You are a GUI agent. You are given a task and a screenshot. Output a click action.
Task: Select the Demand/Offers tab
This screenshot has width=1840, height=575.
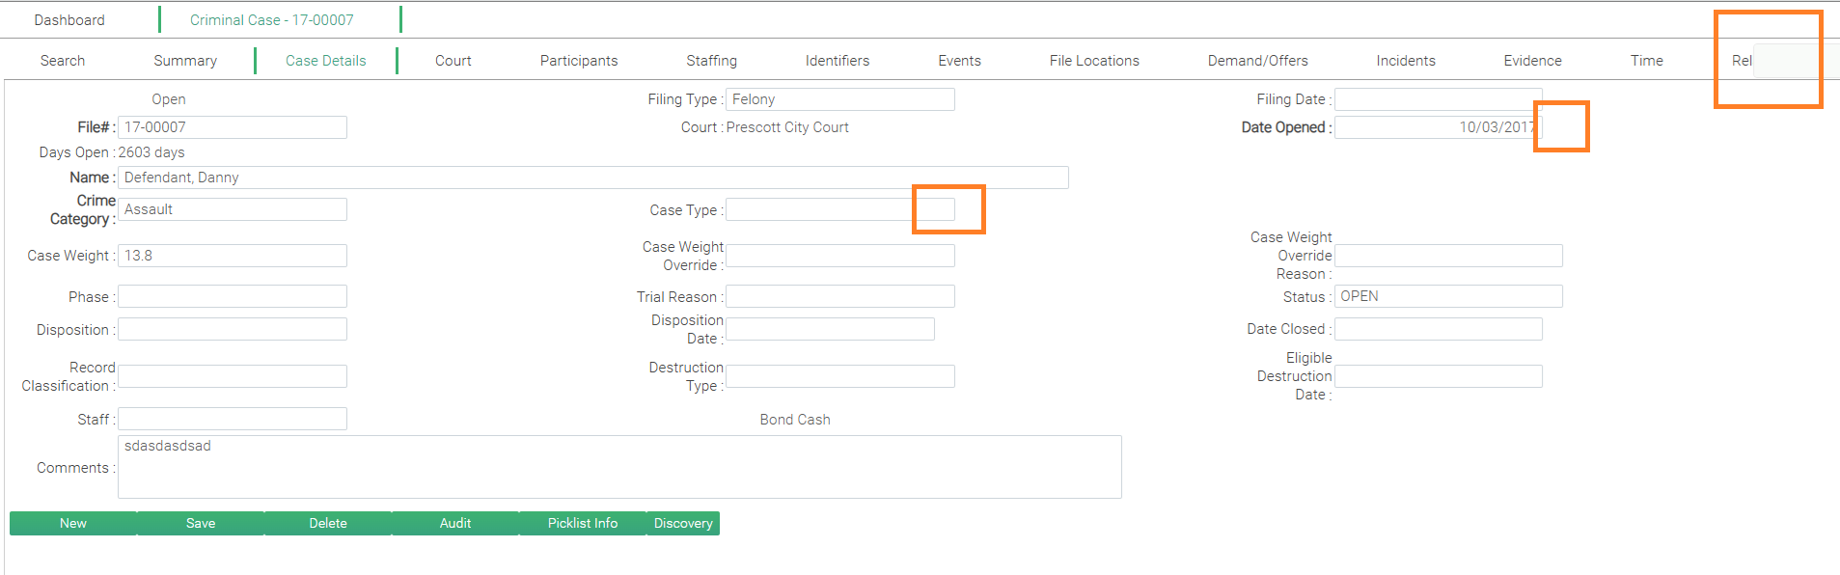pyautogui.click(x=1257, y=61)
